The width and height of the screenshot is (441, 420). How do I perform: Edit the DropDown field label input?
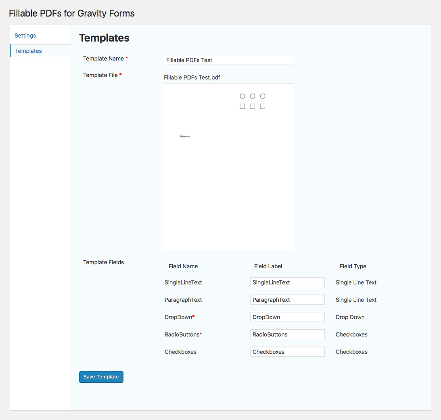tap(287, 317)
